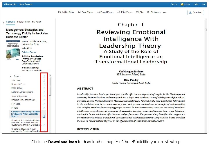Download the Foreword section
The height and width of the screenshot is (156, 209).
tap(44, 104)
